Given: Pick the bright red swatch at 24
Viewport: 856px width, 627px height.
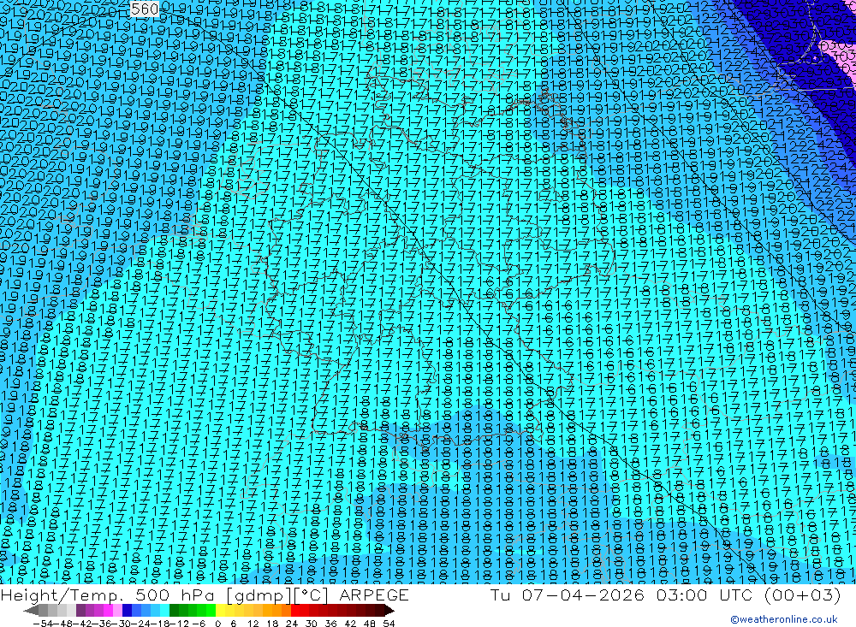Looking at the screenshot, I should [x=295, y=610].
